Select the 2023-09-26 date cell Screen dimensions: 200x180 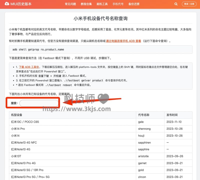(178, 156)
